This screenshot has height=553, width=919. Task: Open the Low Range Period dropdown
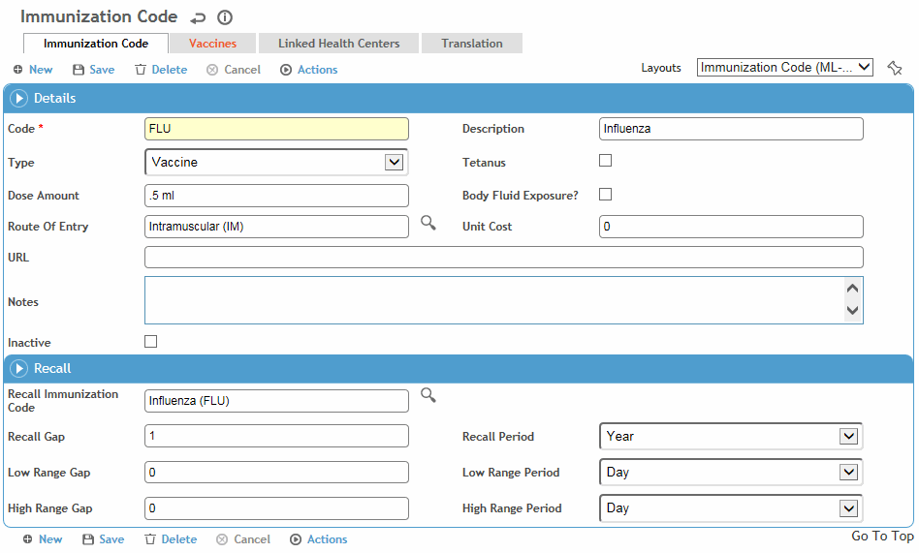(731, 473)
